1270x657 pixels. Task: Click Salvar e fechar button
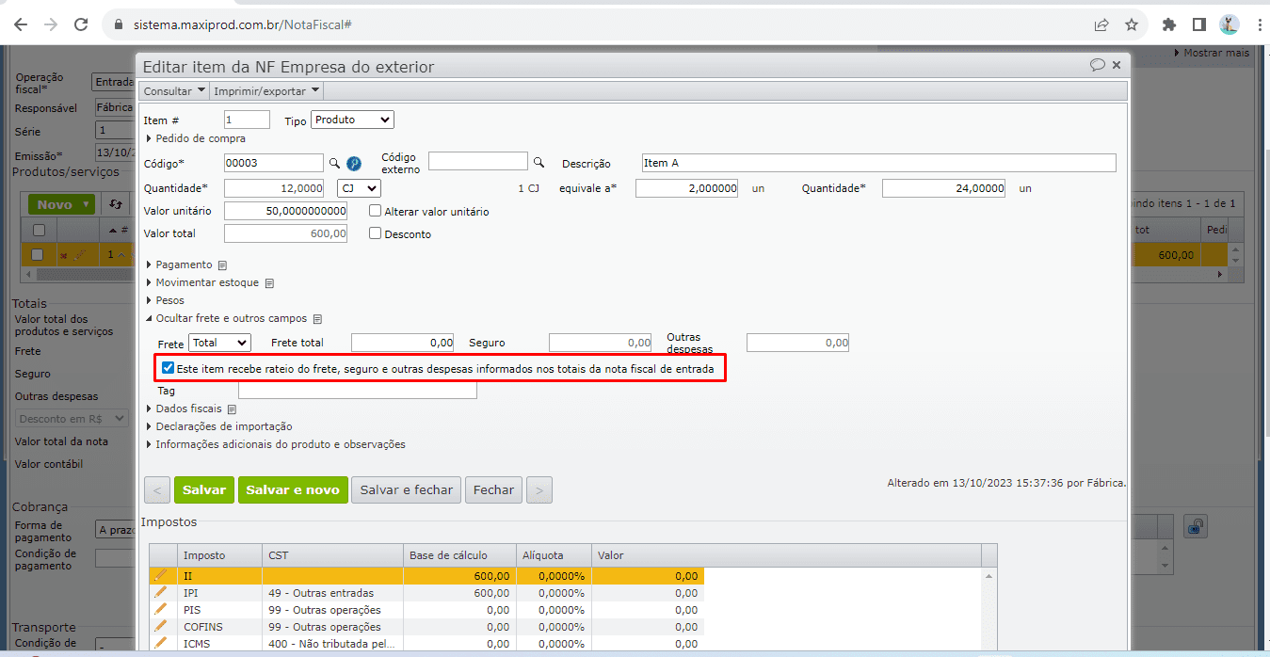tap(407, 490)
